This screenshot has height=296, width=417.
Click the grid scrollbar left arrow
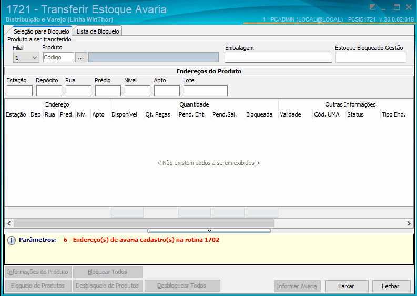pyautogui.click(x=9, y=223)
